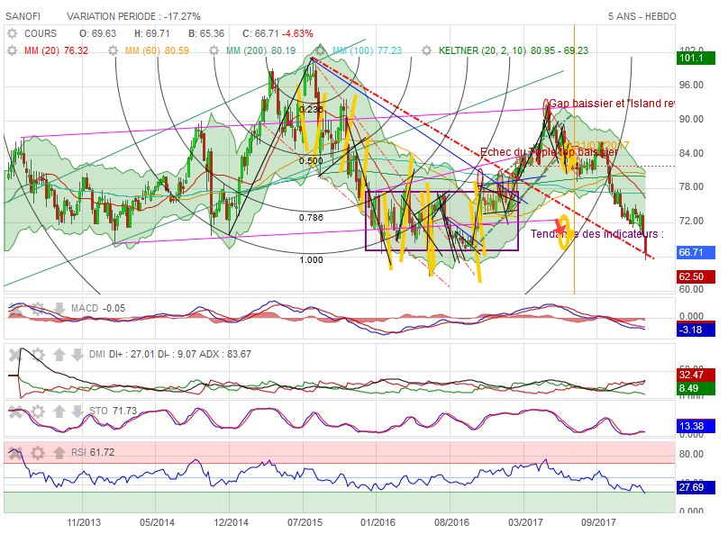Click the MACD -0.05 label
This screenshot has height=534, width=728.
(98, 308)
